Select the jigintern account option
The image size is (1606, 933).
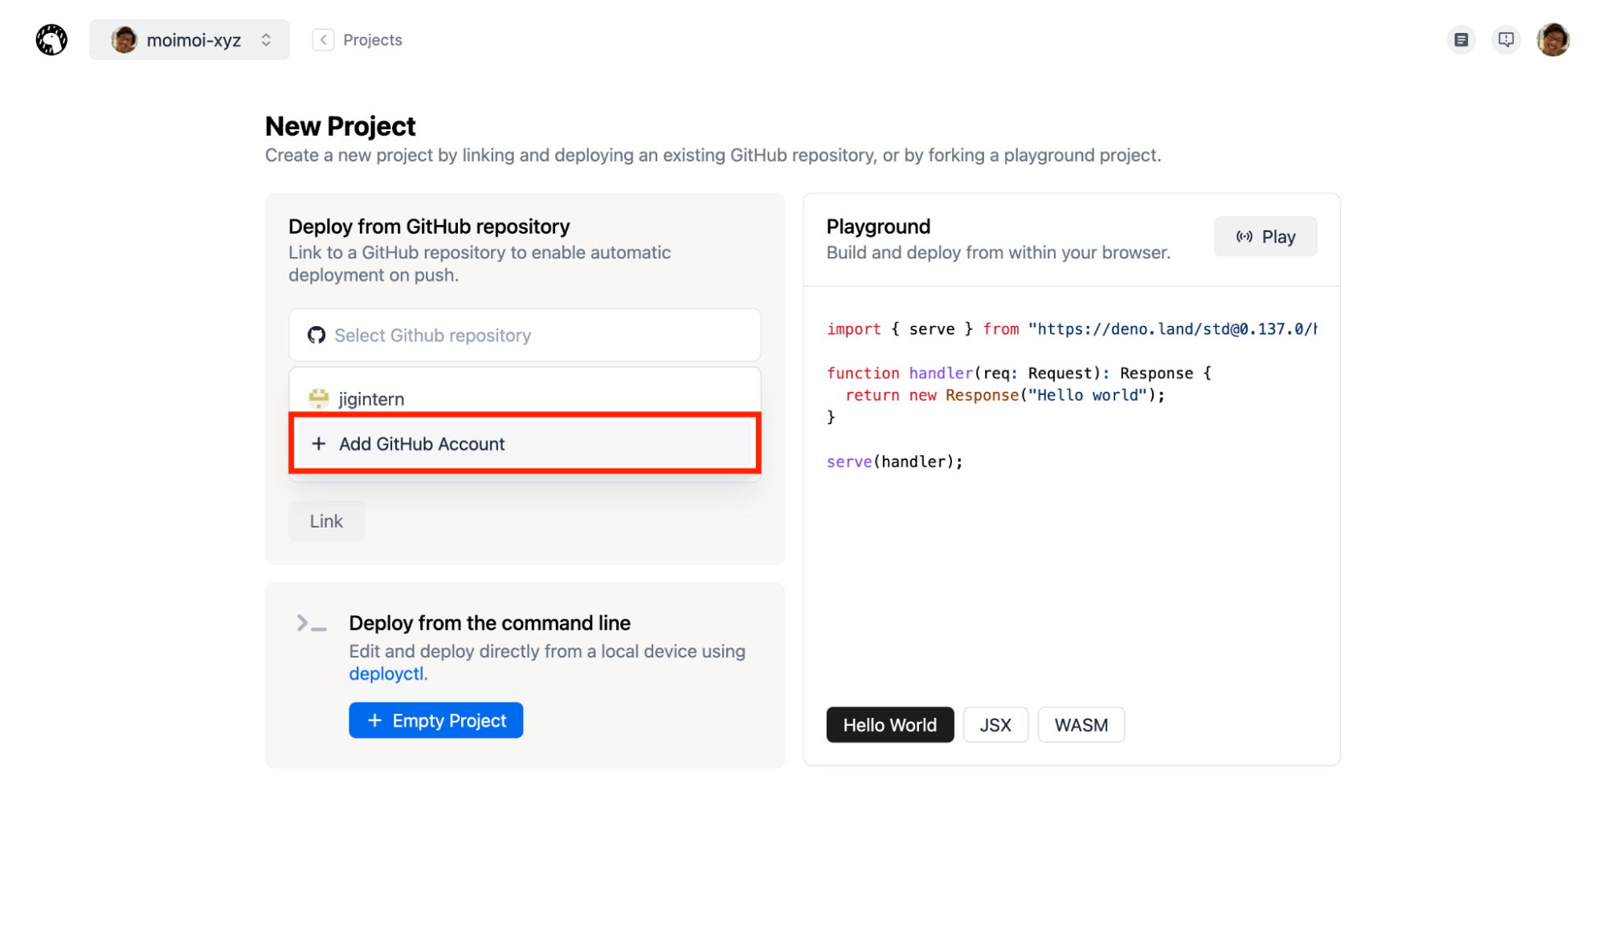click(x=371, y=399)
